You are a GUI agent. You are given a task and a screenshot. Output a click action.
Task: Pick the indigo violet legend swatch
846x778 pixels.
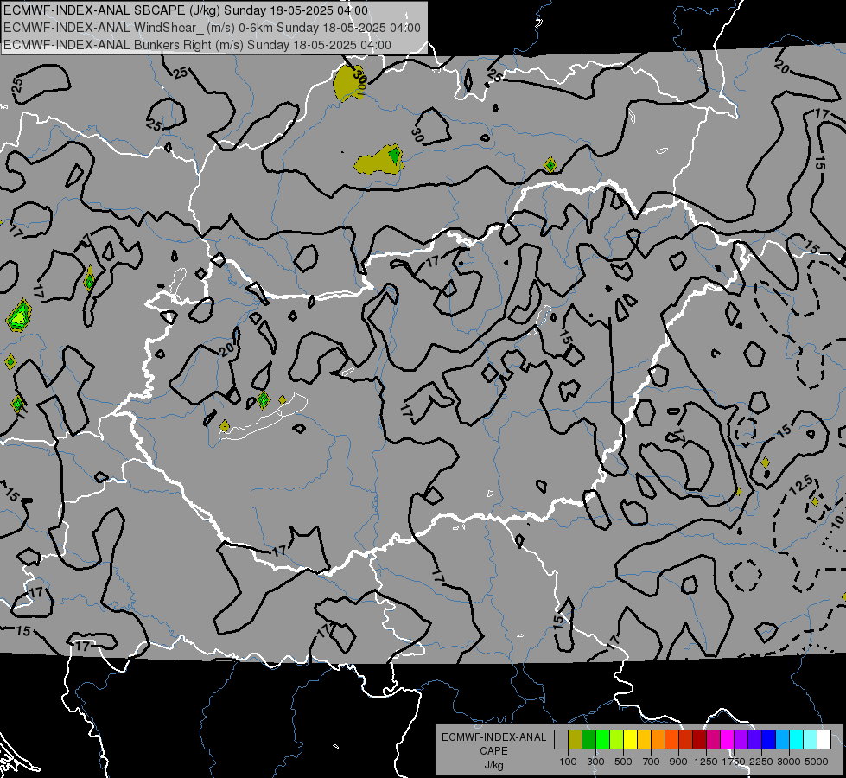pyautogui.click(x=754, y=740)
